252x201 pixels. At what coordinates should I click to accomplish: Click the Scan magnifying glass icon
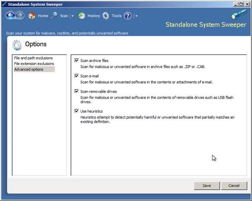(x=54, y=16)
